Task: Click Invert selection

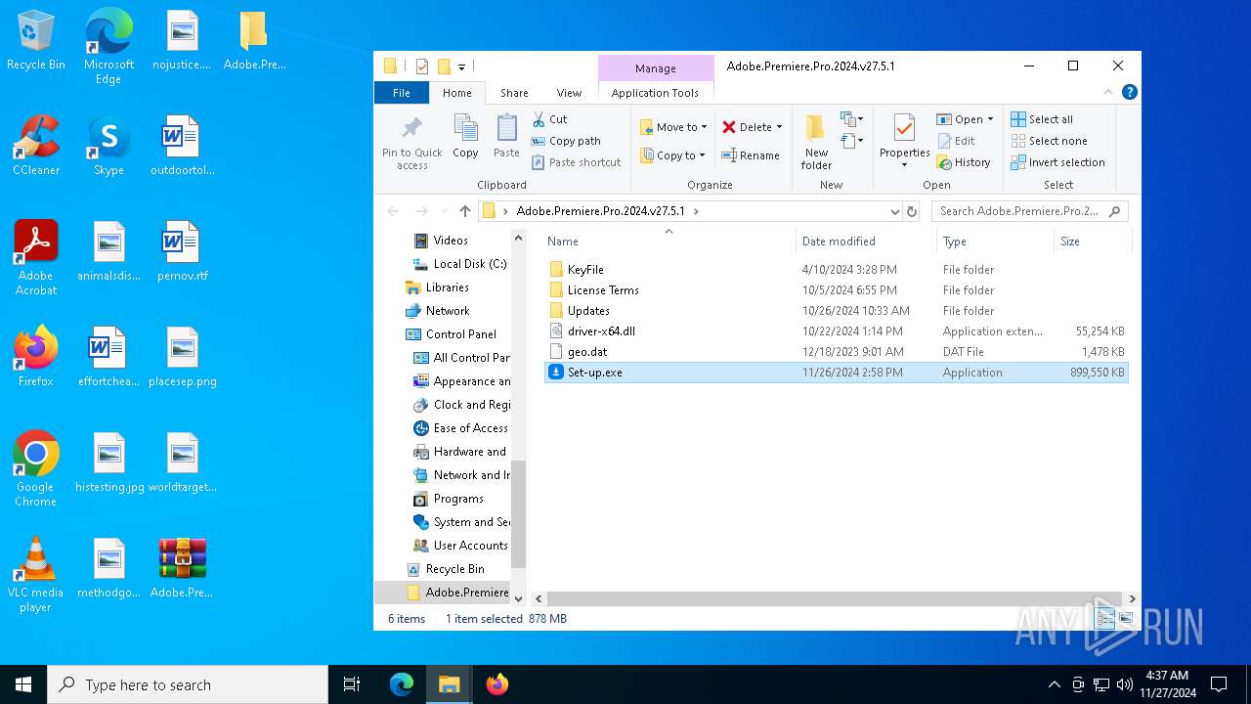Action: pyautogui.click(x=1057, y=162)
